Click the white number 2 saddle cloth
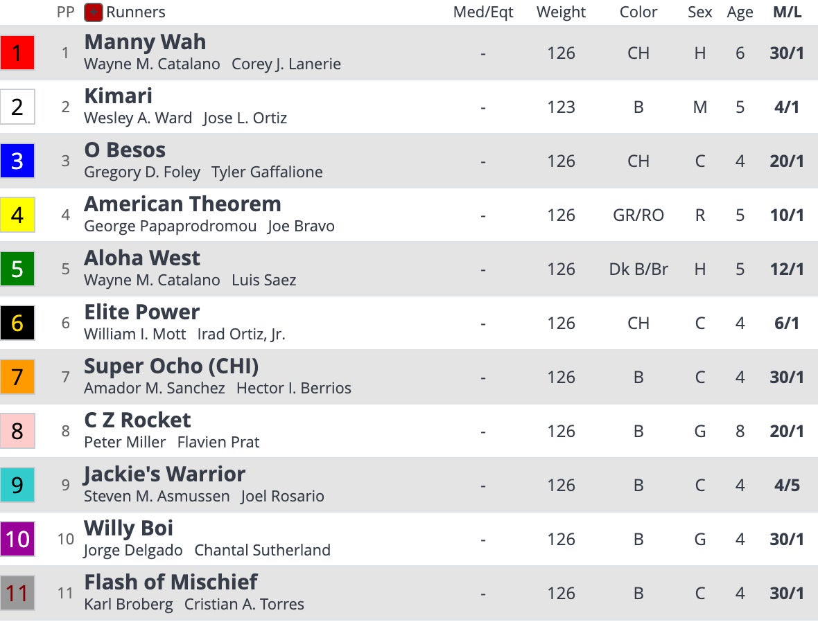The height and width of the screenshot is (622, 818). (x=17, y=107)
